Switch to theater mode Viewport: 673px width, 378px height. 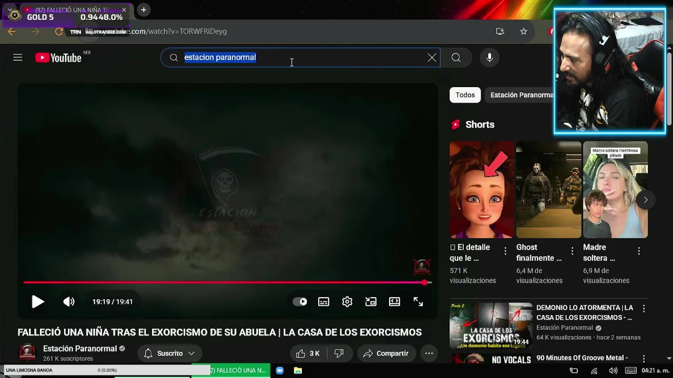coord(394,302)
